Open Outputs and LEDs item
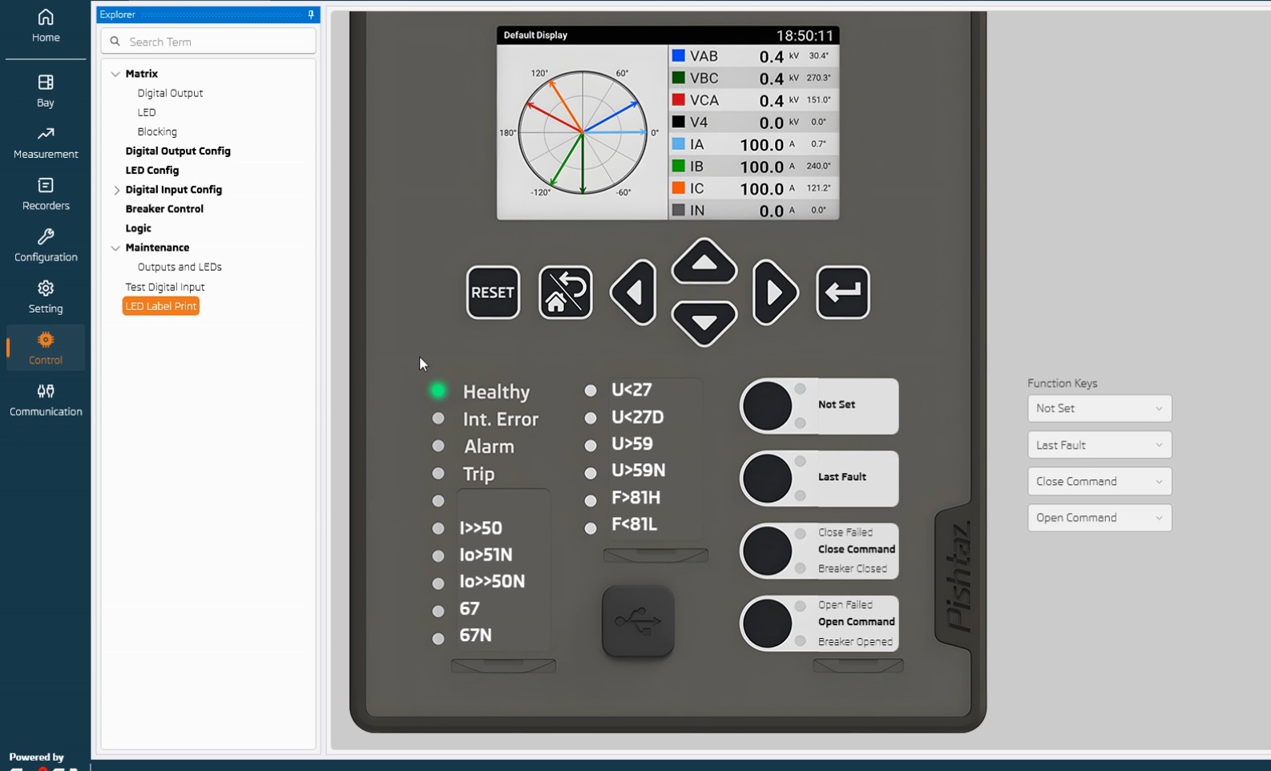Viewport: 1271px width, 771px height. tap(180, 267)
